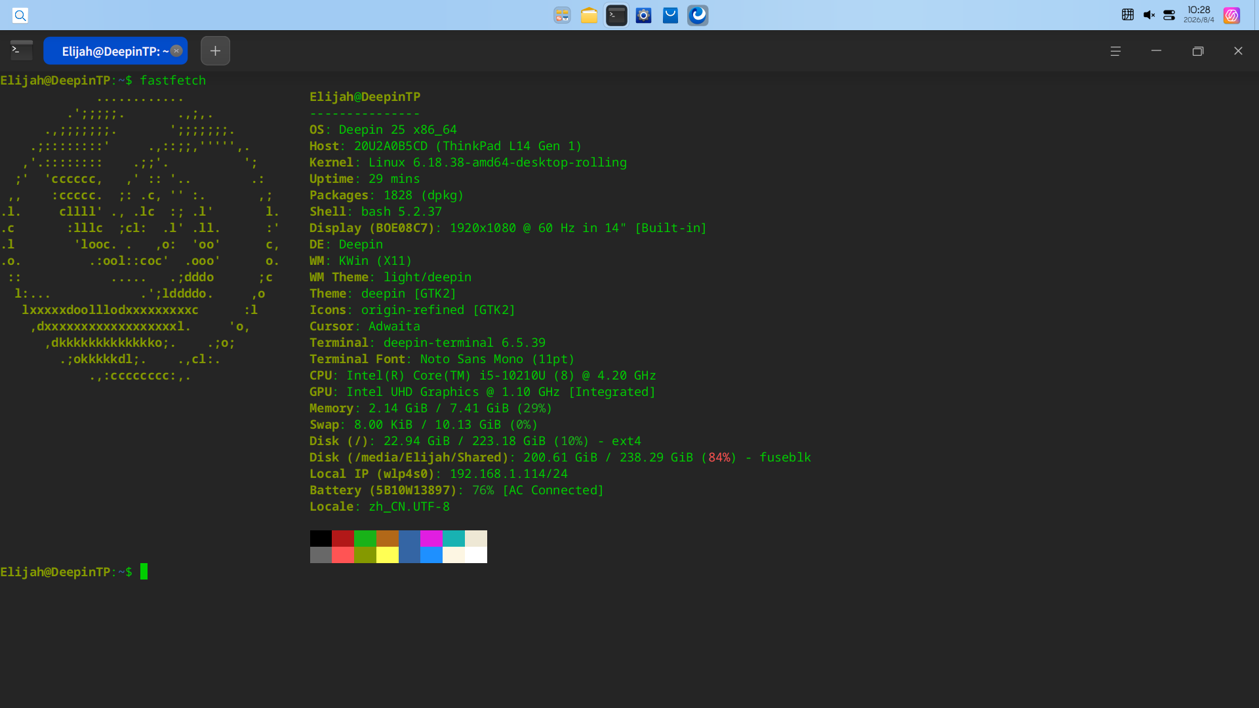Screen dimensions: 1259x708
Task: Open the launcher search icon
Action: pos(20,15)
